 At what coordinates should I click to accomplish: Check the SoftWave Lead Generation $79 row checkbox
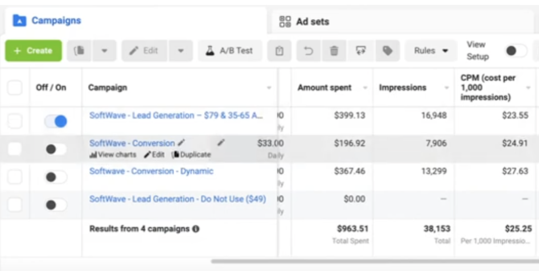coord(15,121)
